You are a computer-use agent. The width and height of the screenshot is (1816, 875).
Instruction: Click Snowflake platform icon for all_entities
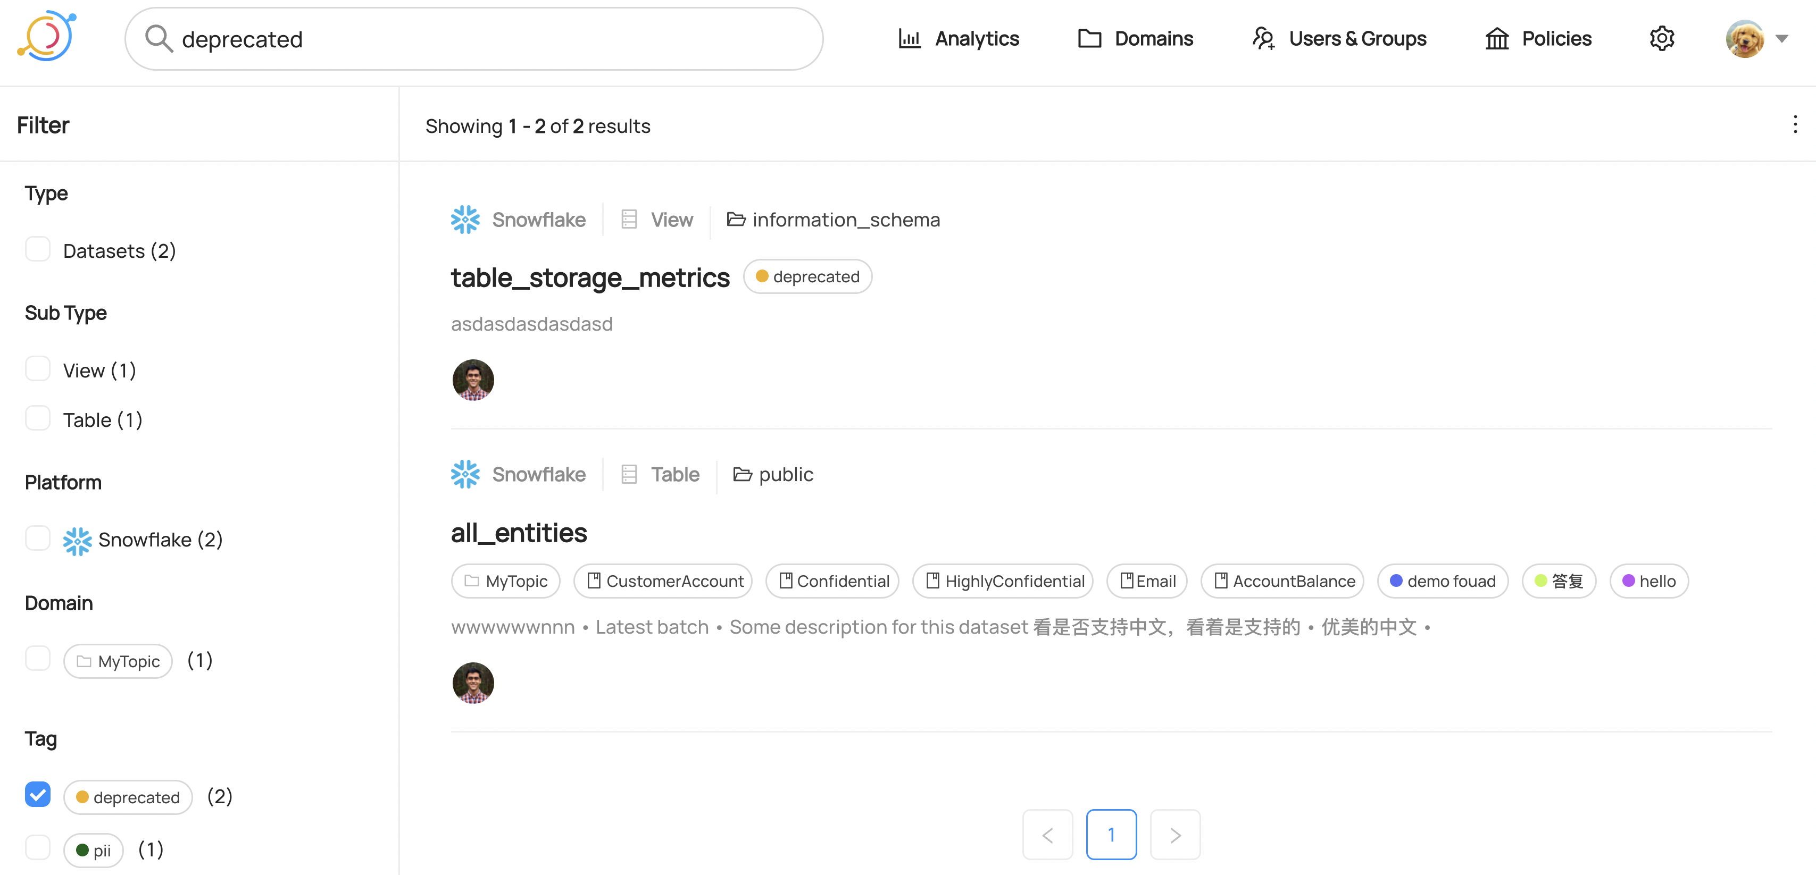point(465,474)
